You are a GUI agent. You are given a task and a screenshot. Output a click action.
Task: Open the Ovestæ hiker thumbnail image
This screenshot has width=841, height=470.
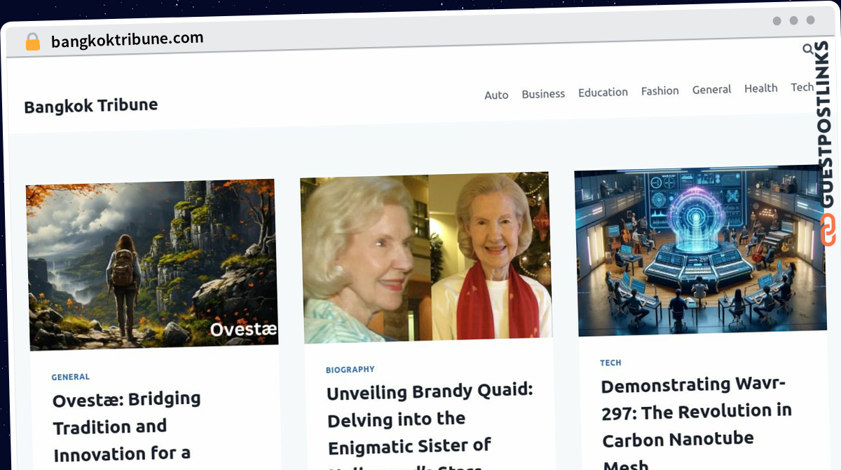click(x=152, y=264)
